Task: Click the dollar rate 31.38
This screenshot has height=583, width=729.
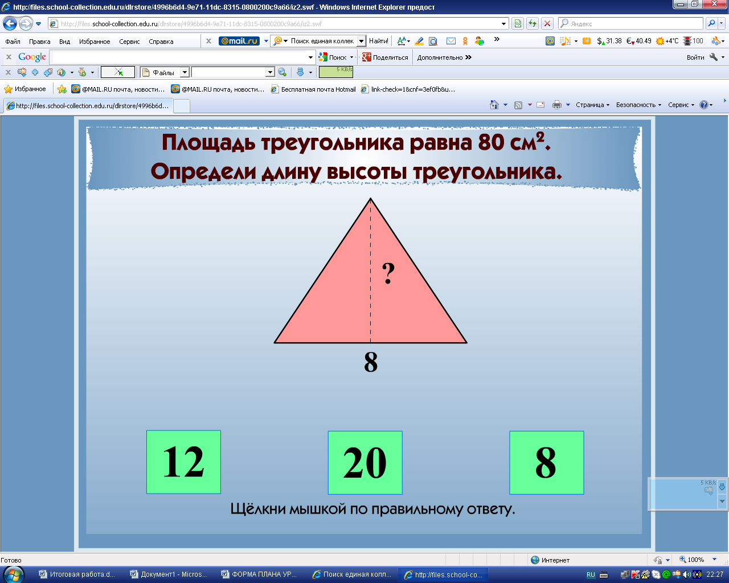Action: coord(609,41)
